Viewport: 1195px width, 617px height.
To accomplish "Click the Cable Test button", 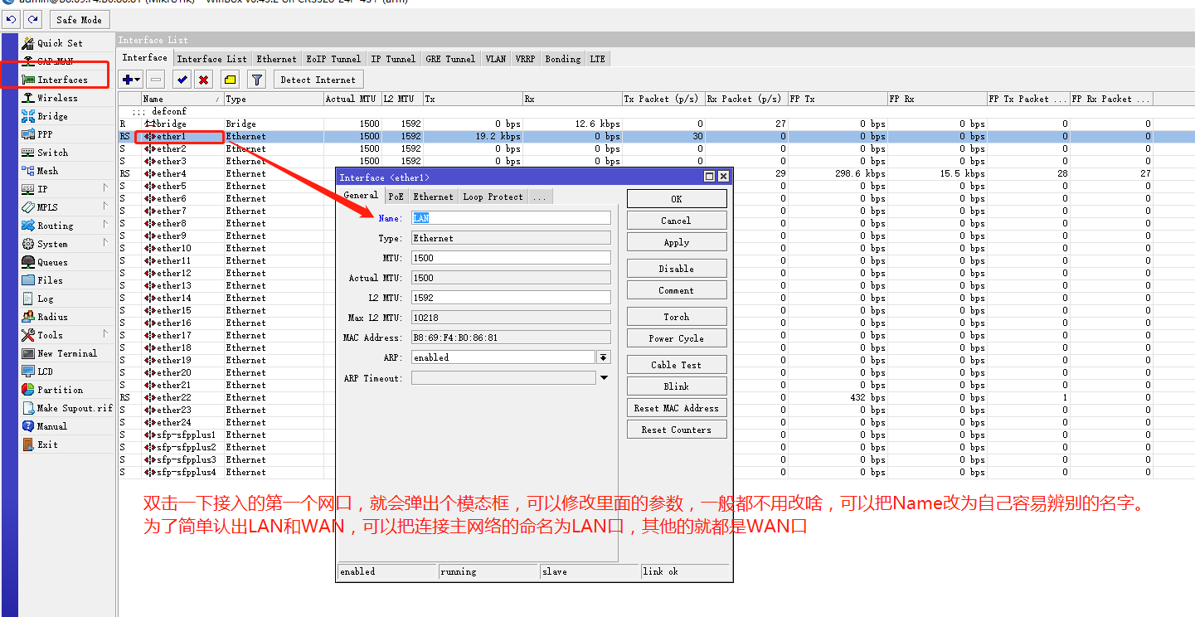I will [x=677, y=365].
